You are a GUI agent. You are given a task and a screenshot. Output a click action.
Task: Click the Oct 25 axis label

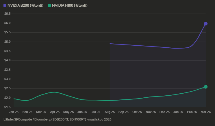(137, 112)
